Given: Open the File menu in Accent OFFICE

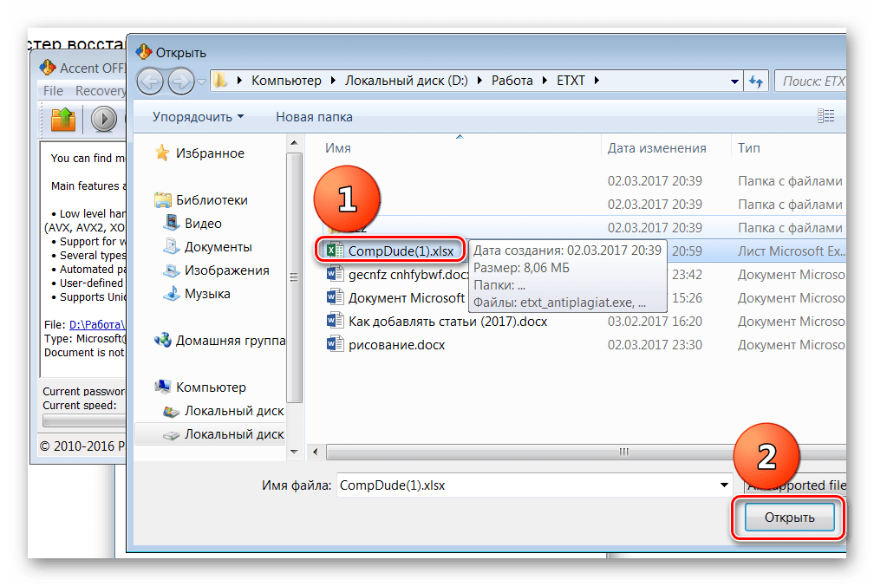Looking at the screenshot, I should (x=53, y=90).
